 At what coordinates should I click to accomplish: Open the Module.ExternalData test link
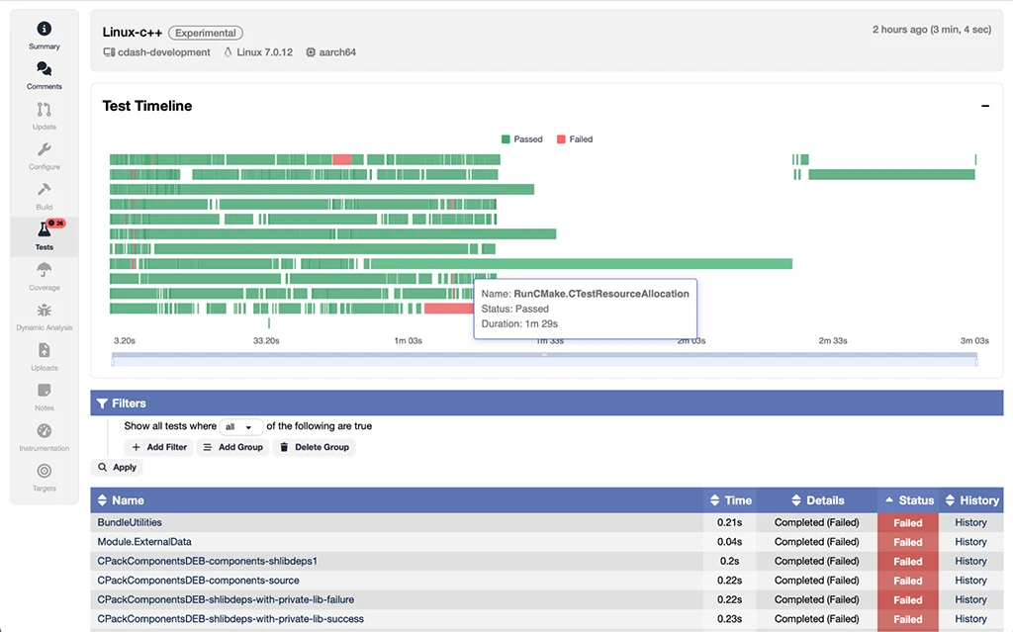click(144, 542)
